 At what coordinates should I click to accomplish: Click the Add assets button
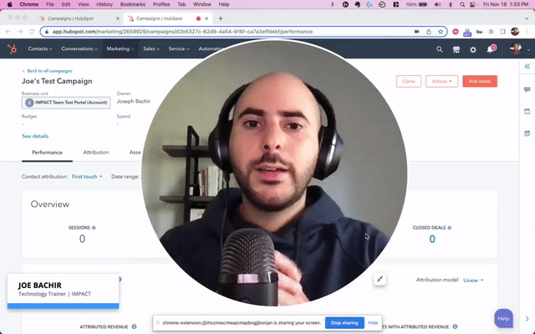480,81
